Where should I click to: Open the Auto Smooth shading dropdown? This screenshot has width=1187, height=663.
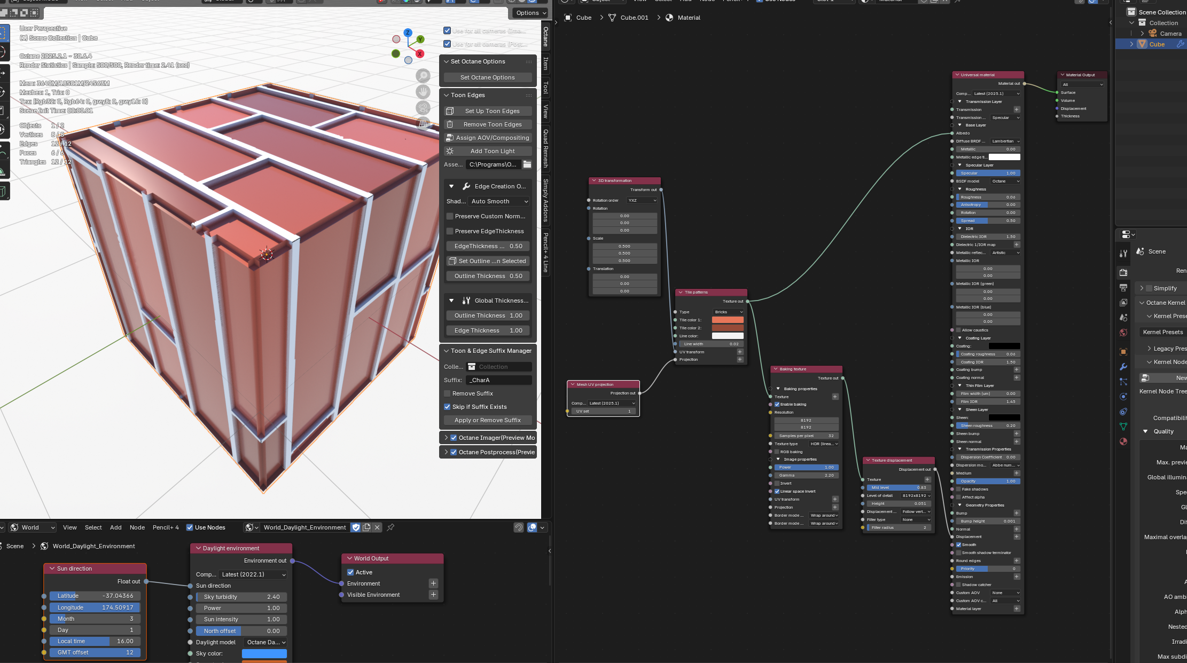499,201
